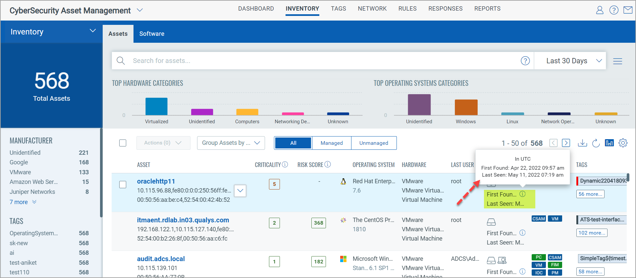Viewport: 636px width, 278px height.
Task: Open the audit.adcs.local asset link
Action: 161,259
